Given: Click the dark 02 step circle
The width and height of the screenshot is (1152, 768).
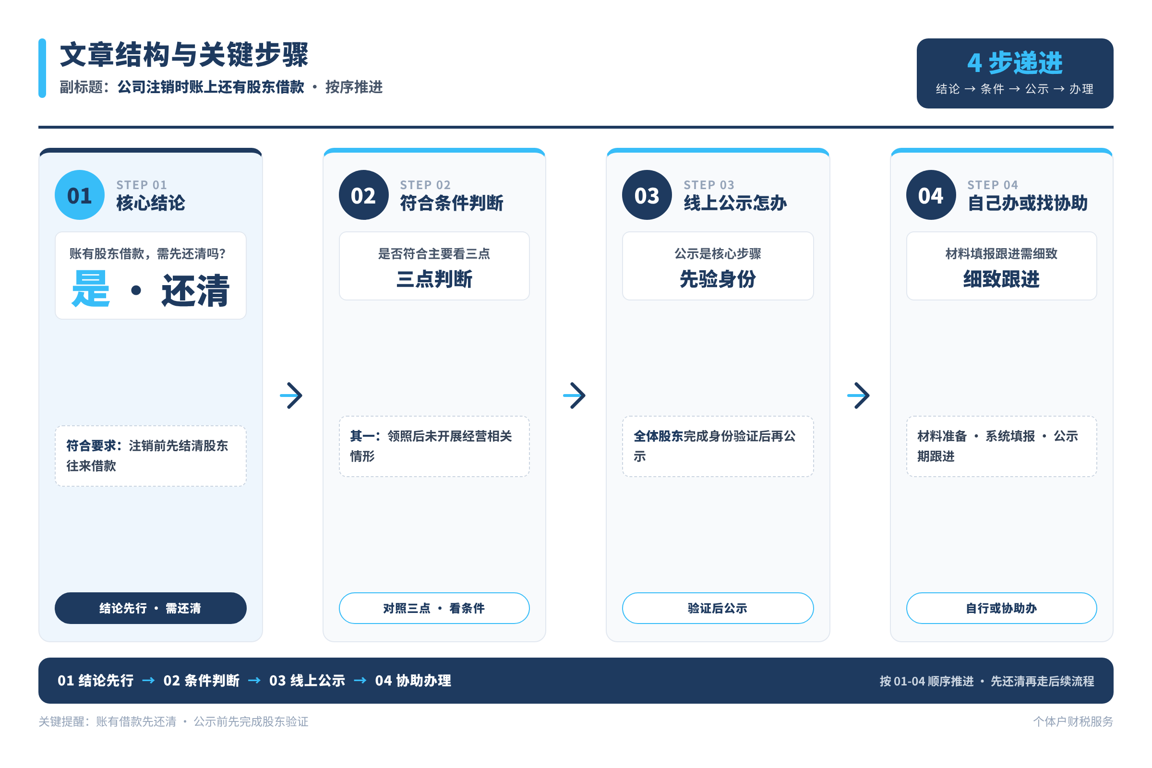Looking at the screenshot, I should coord(363,195).
